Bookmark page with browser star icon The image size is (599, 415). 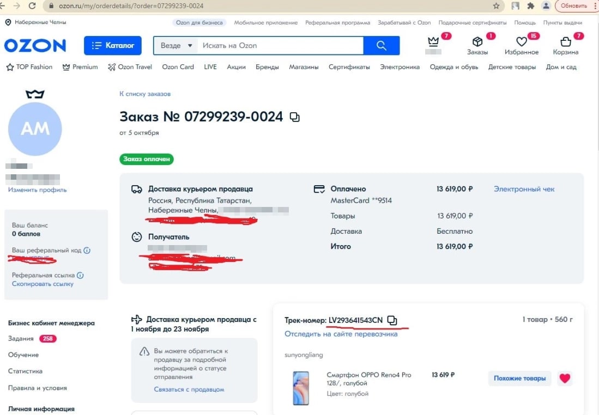click(496, 6)
